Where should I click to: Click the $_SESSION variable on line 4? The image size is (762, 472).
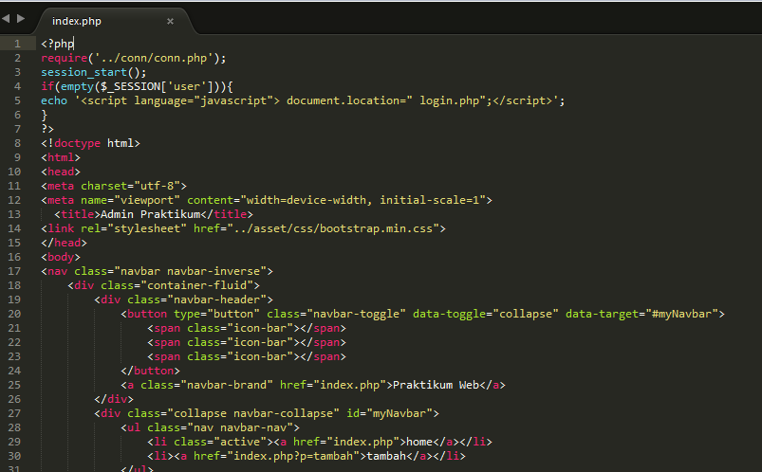130,86
